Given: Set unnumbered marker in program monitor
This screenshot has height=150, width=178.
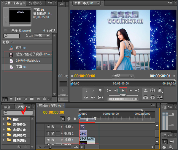Looking at the screenshot, I should [x=100, y=90].
